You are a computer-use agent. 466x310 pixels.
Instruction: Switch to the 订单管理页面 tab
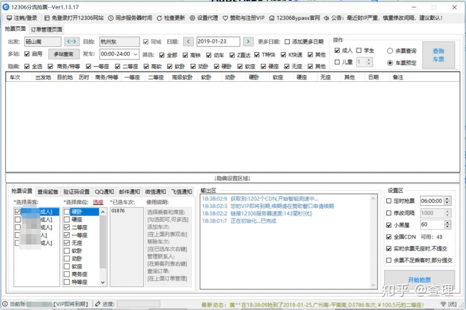47,30
